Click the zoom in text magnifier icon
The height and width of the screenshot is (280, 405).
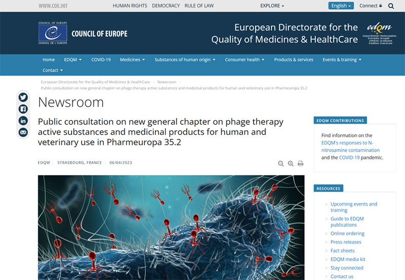[x=291, y=163]
